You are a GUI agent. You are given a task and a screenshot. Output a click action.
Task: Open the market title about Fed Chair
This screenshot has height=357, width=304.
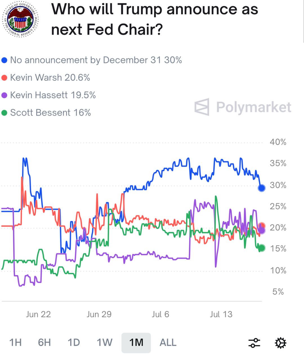coord(155,19)
